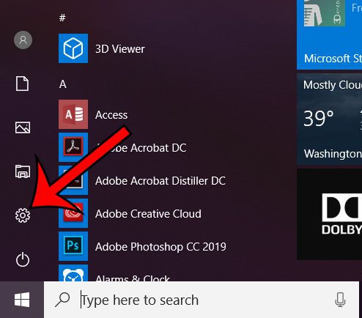
Task: Open the Documents icon in sidebar
Action: click(22, 84)
